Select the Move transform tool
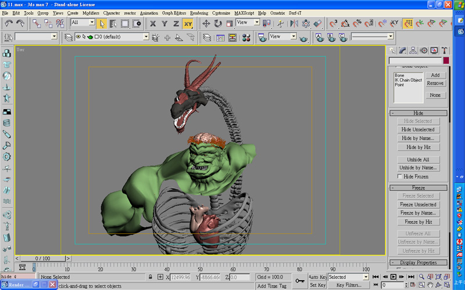Viewport: 465px width, 290px height. tap(206, 24)
